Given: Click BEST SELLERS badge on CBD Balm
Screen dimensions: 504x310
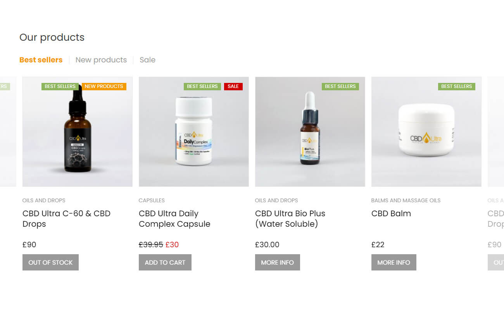Looking at the screenshot, I should tap(457, 86).
